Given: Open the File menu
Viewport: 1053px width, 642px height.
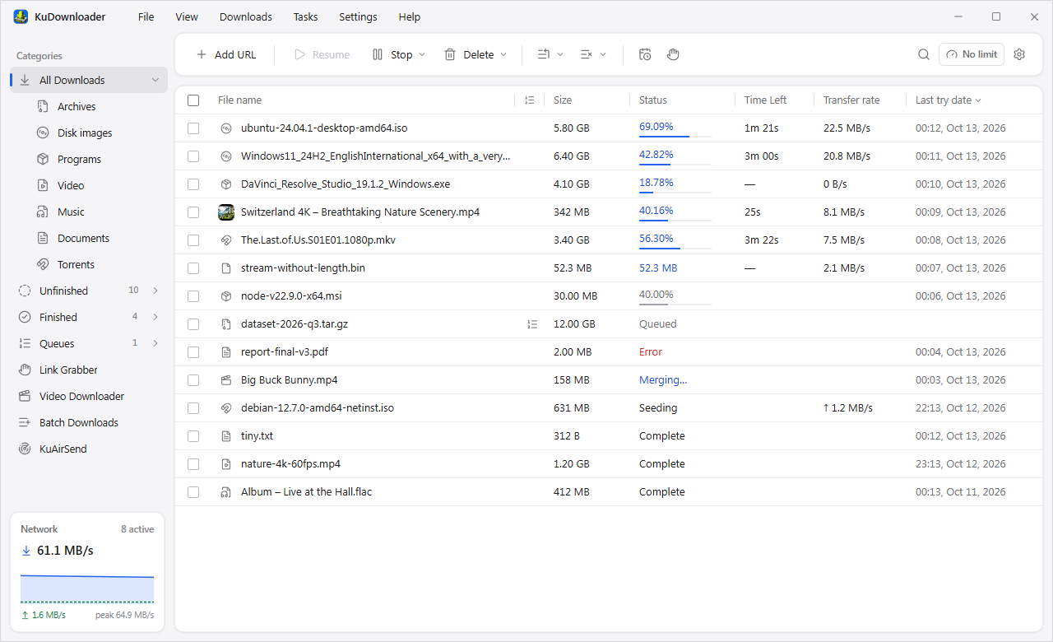Looking at the screenshot, I should coord(146,16).
